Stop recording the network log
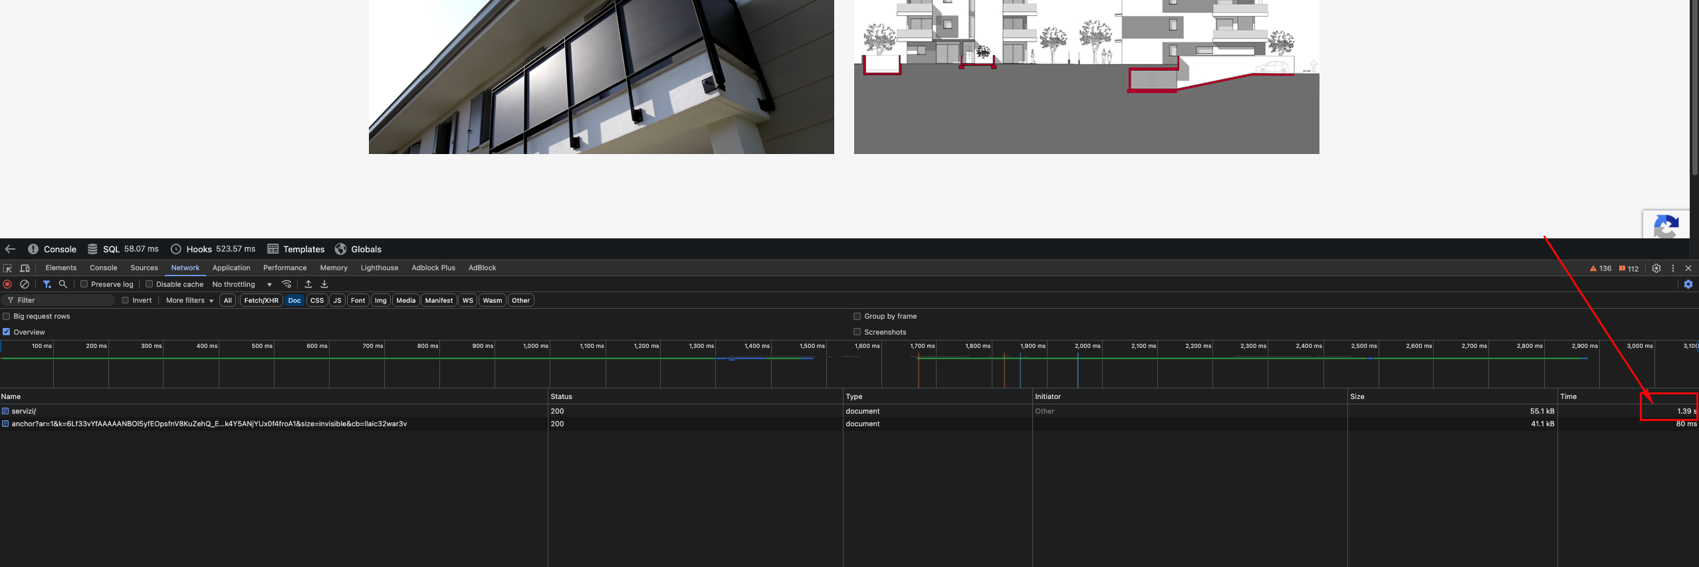Screen dimensions: 1699x567 8,284
